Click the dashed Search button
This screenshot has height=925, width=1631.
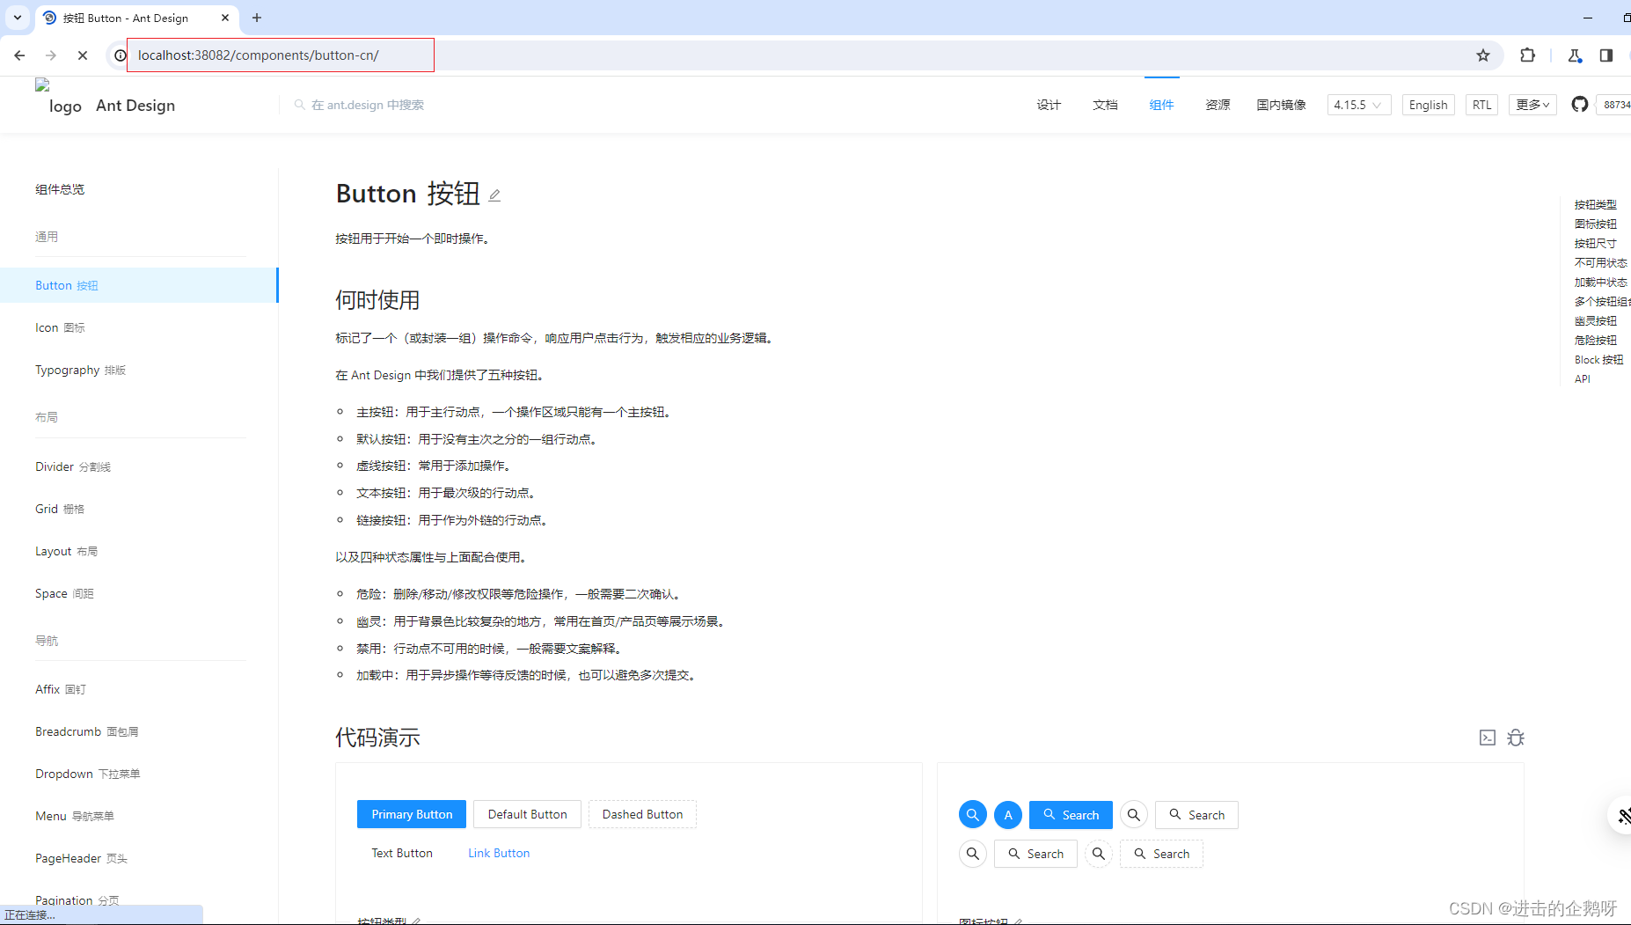pos(1161,854)
